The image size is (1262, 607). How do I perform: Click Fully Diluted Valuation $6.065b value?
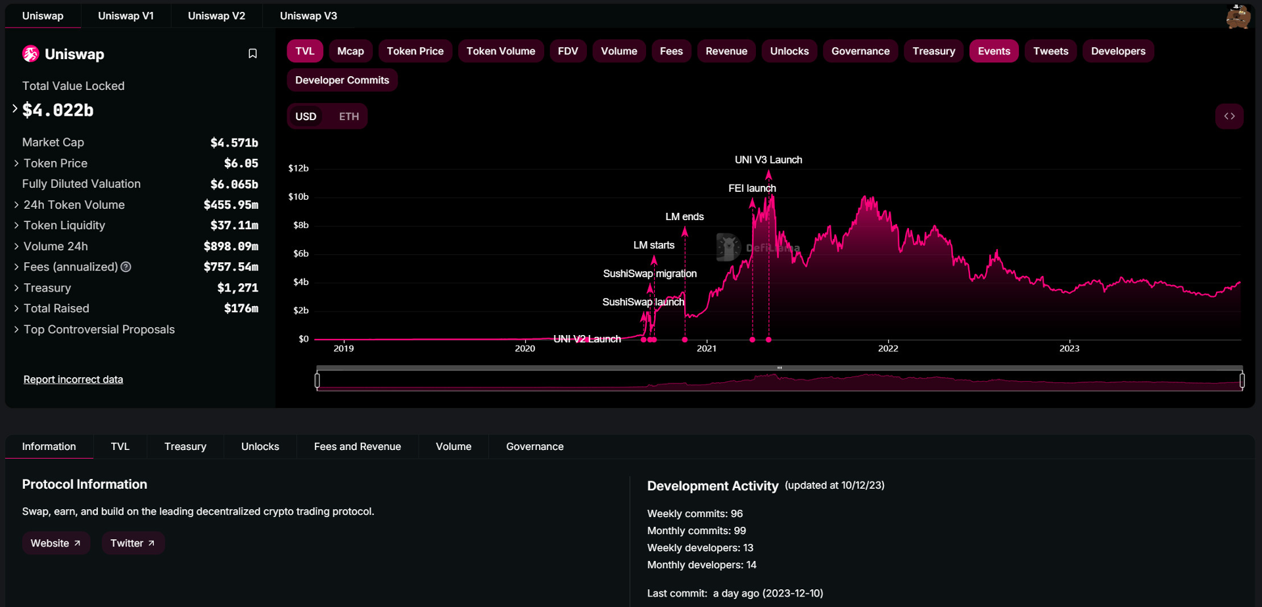[x=234, y=184]
